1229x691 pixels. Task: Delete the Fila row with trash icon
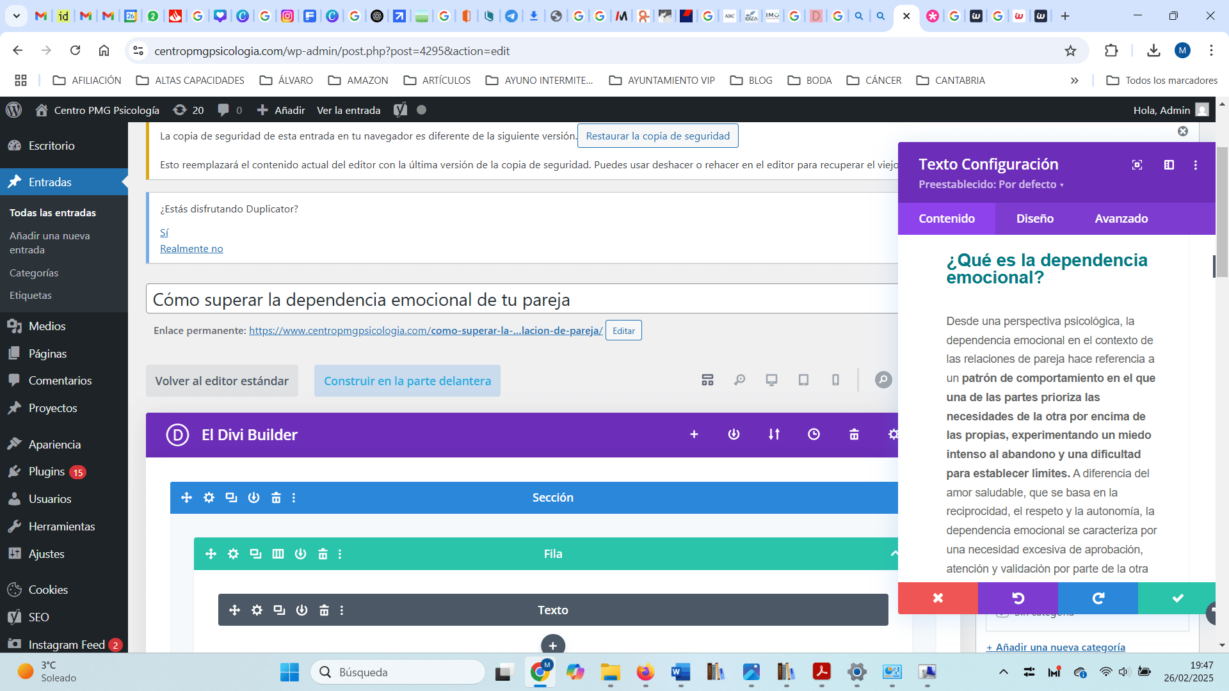pyautogui.click(x=323, y=554)
